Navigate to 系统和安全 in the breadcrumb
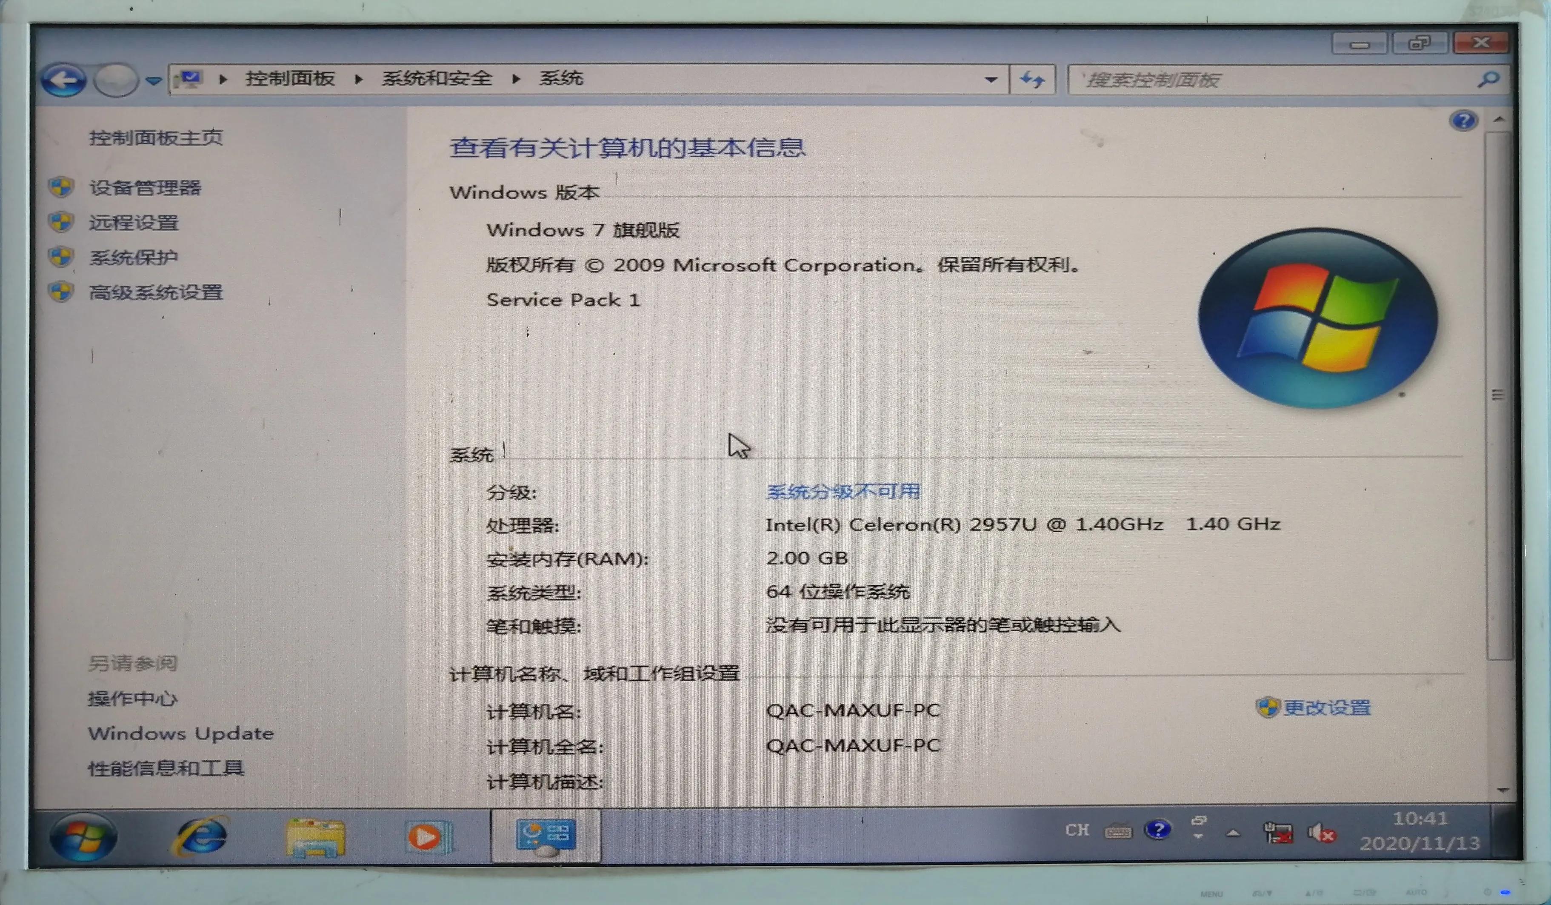The image size is (1551, 905). 437,78
